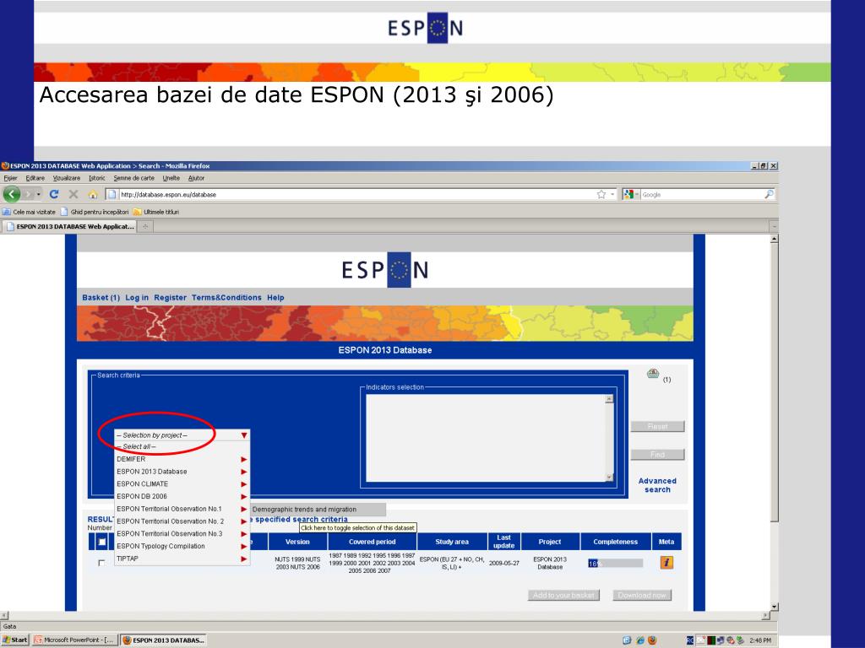Expand TIPTAP project entry
Screen dimensions: 865x648
pos(182,559)
